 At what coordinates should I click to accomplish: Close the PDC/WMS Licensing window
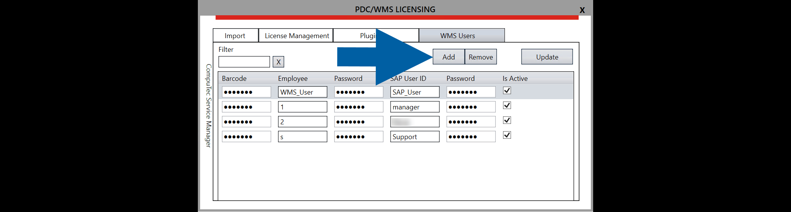582,10
